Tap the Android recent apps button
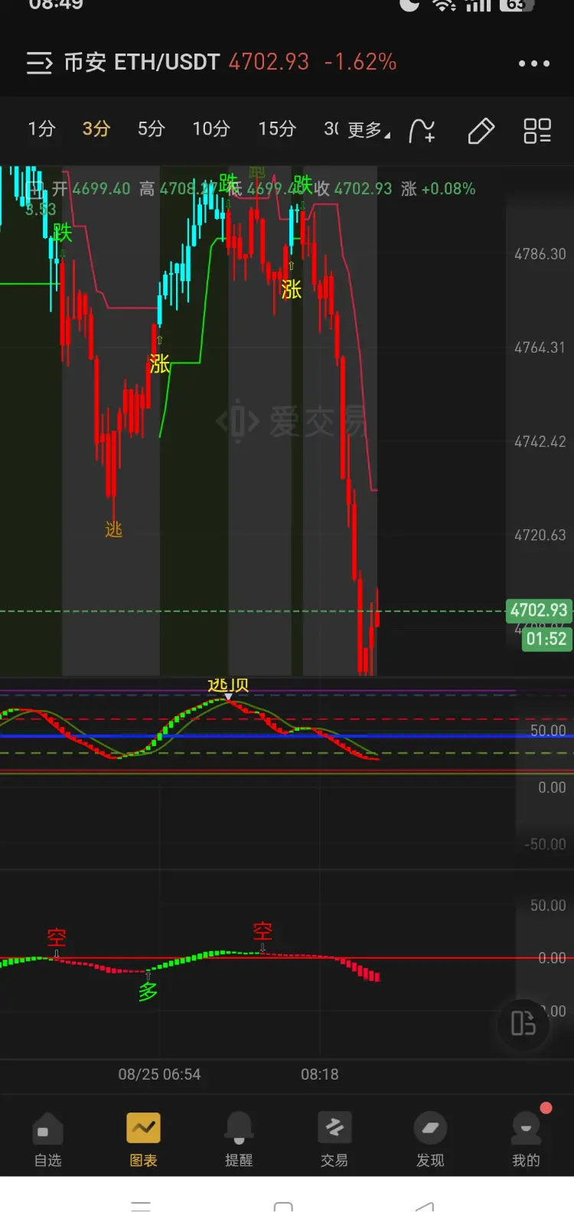Viewport: 574px width, 1212px height. 141,1206
